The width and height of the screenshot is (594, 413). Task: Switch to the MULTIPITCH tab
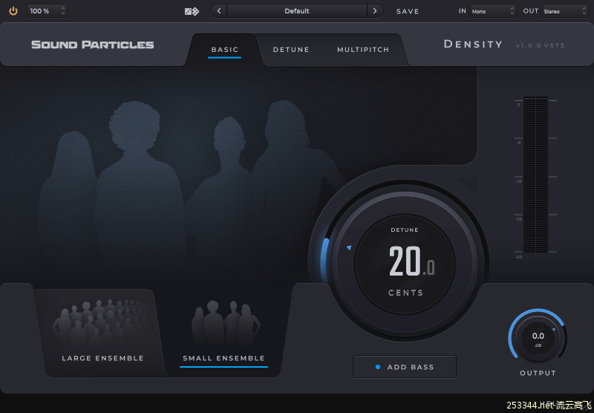click(363, 50)
